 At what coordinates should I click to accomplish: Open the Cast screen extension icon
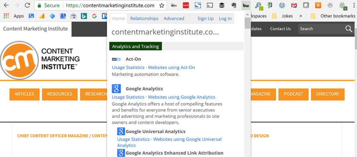[210, 6]
